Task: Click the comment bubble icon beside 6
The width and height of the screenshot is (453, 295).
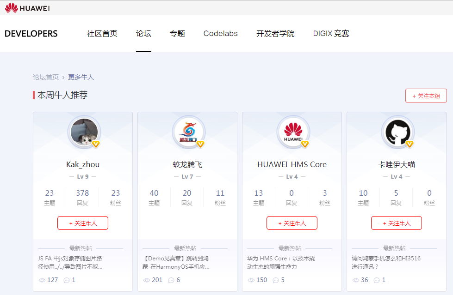Action: coord(171,280)
